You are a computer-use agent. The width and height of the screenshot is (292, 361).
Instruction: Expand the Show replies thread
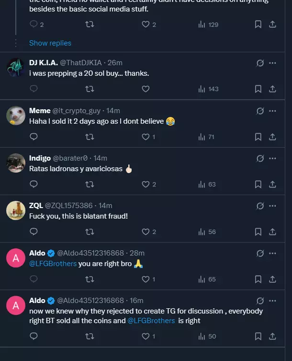point(50,43)
